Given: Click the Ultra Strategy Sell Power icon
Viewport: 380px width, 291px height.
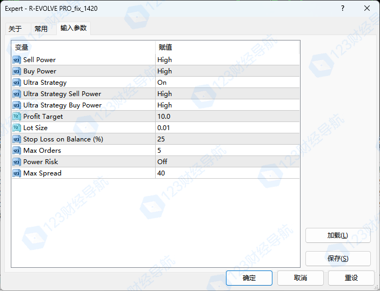Looking at the screenshot, I should tap(16, 94).
